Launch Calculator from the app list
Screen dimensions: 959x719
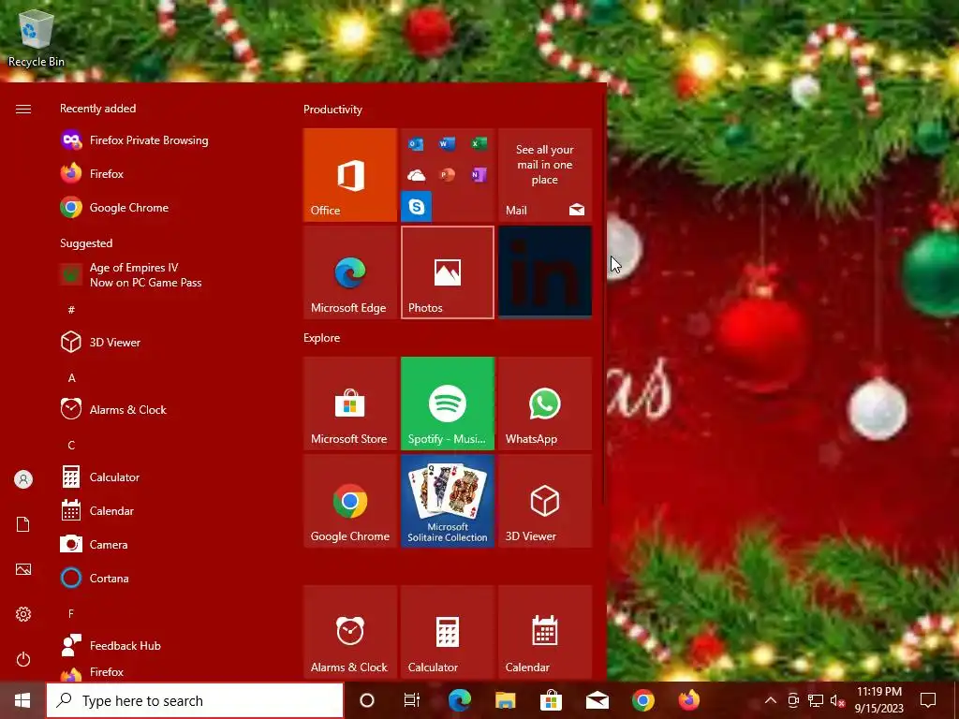pyautogui.click(x=99, y=477)
